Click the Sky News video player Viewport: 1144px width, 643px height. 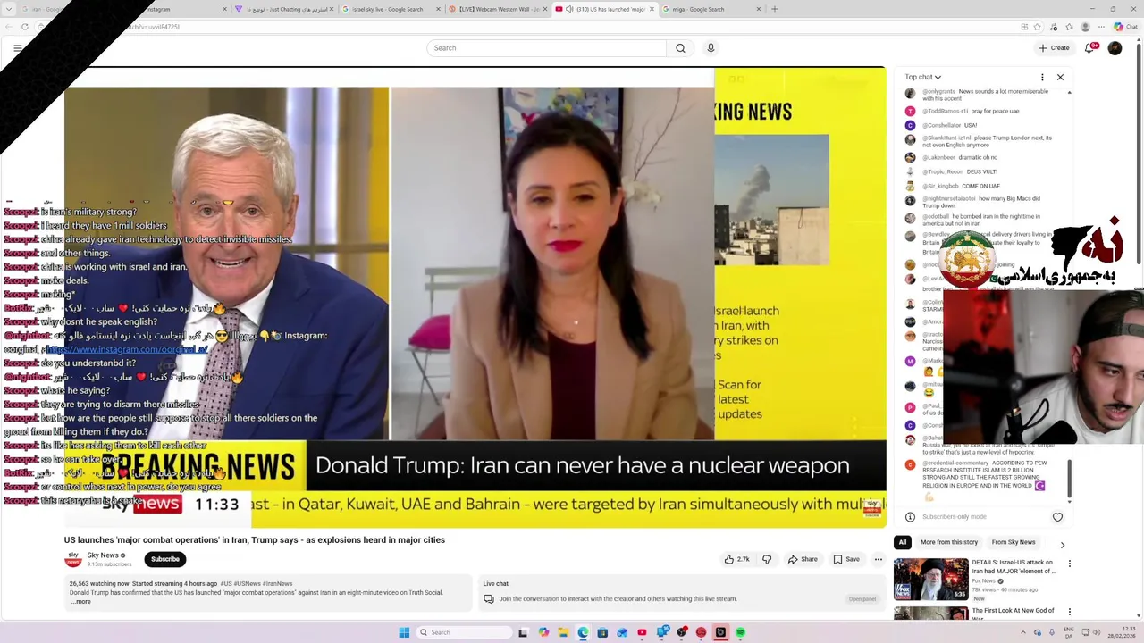pyautogui.click(x=475, y=296)
